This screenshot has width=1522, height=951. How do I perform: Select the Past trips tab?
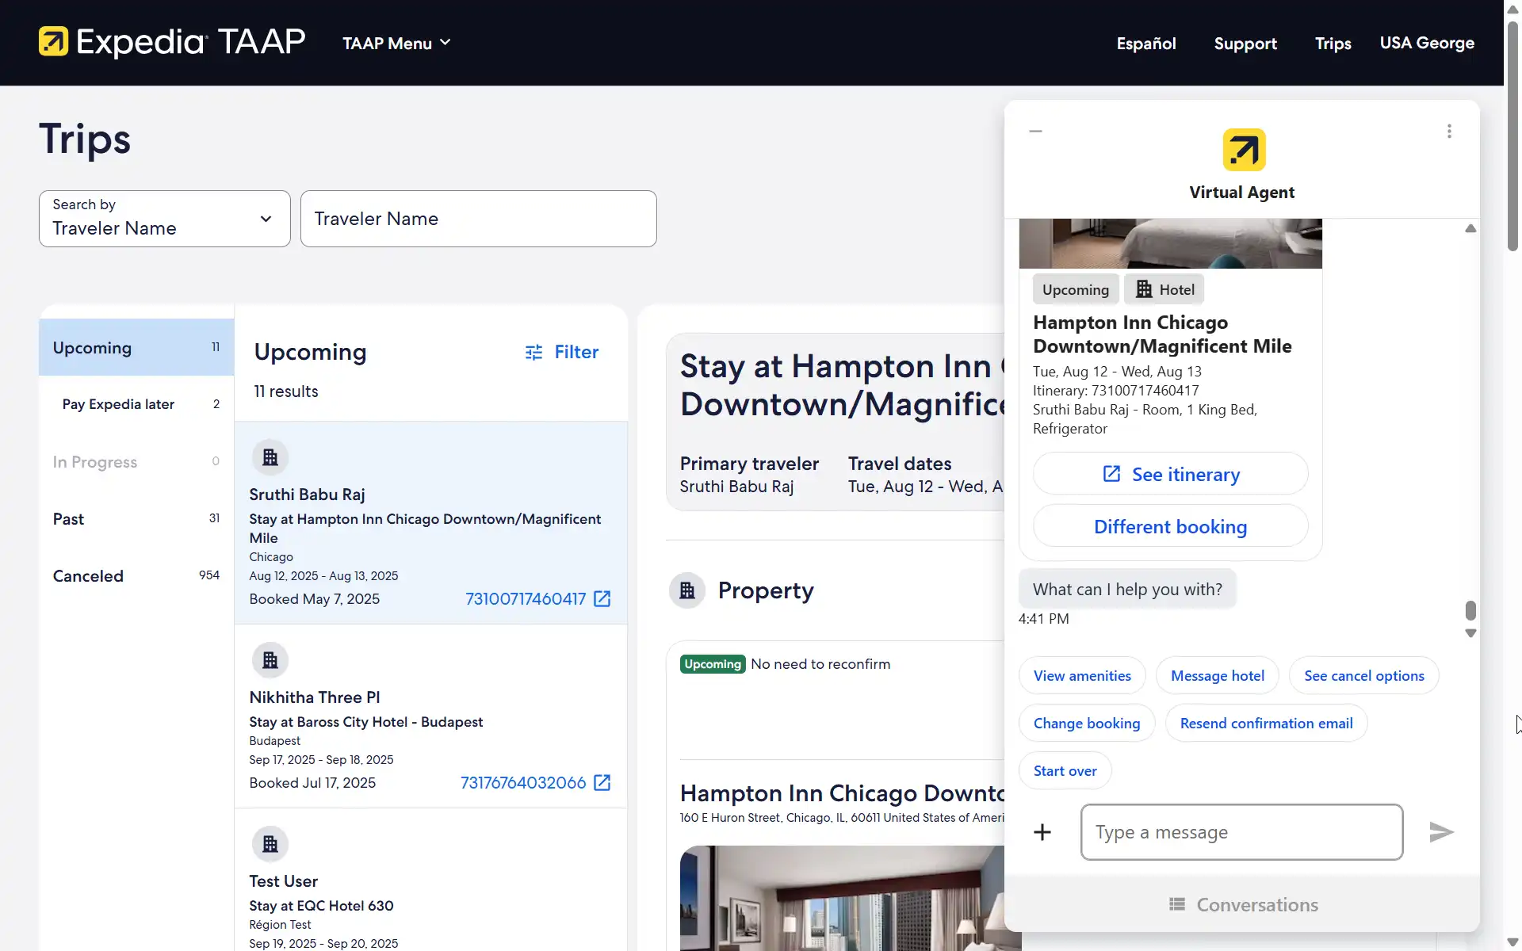click(x=136, y=518)
